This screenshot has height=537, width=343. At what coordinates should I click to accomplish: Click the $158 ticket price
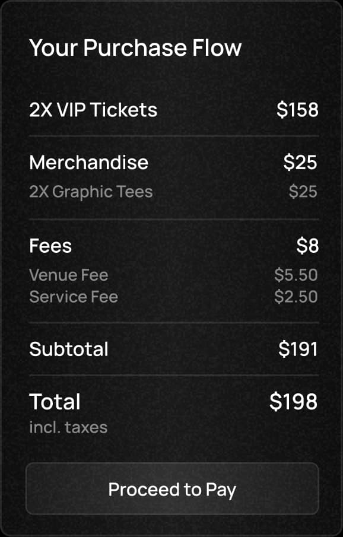click(x=297, y=110)
